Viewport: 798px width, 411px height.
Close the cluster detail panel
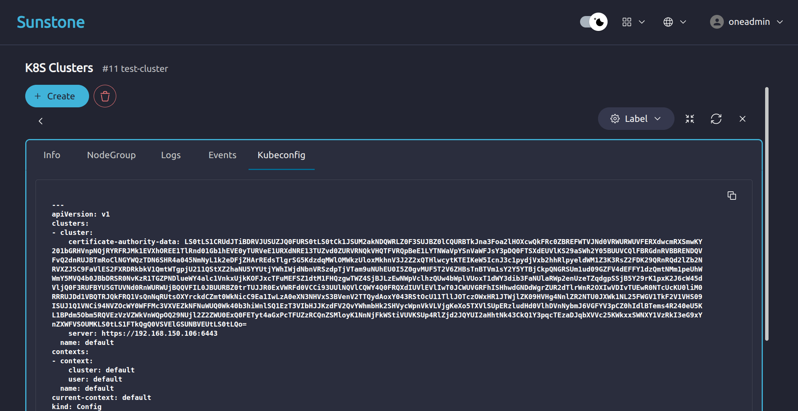click(x=743, y=119)
